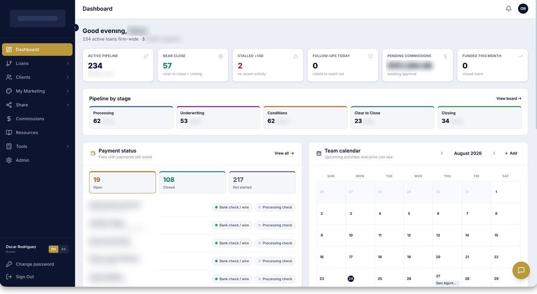This screenshot has width=537, height=294.
Task: Add a Team calendar activity
Action: point(511,153)
